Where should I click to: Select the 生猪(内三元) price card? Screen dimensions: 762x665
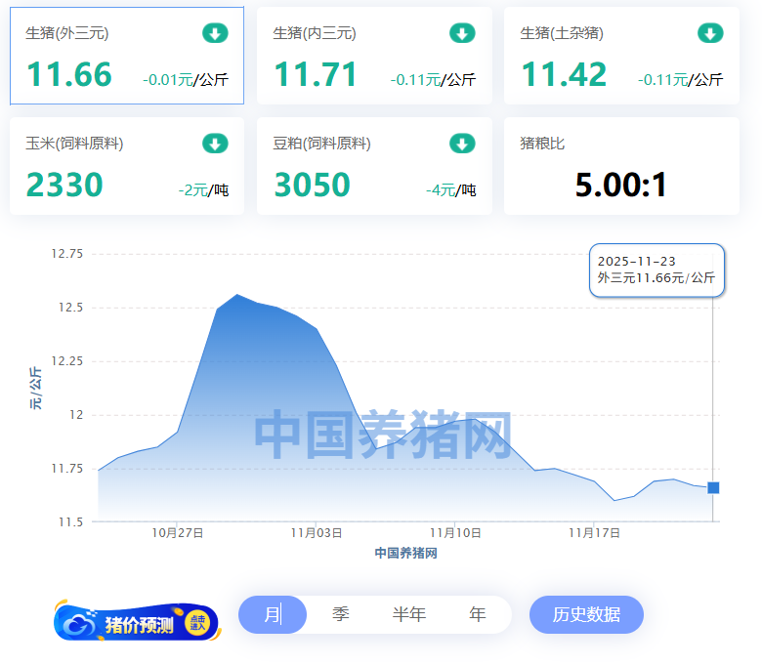click(x=374, y=57)
